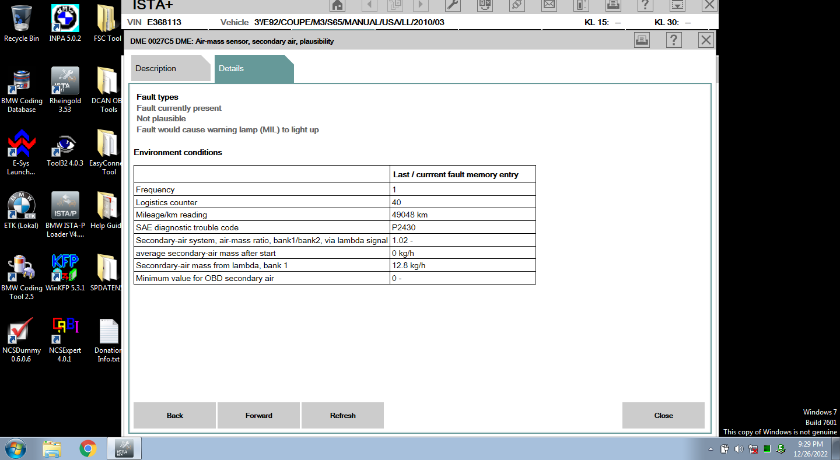Click 'Minimum value for OBD secondary air' label
The image size is (840, 460).
click(x=205, y=278)
